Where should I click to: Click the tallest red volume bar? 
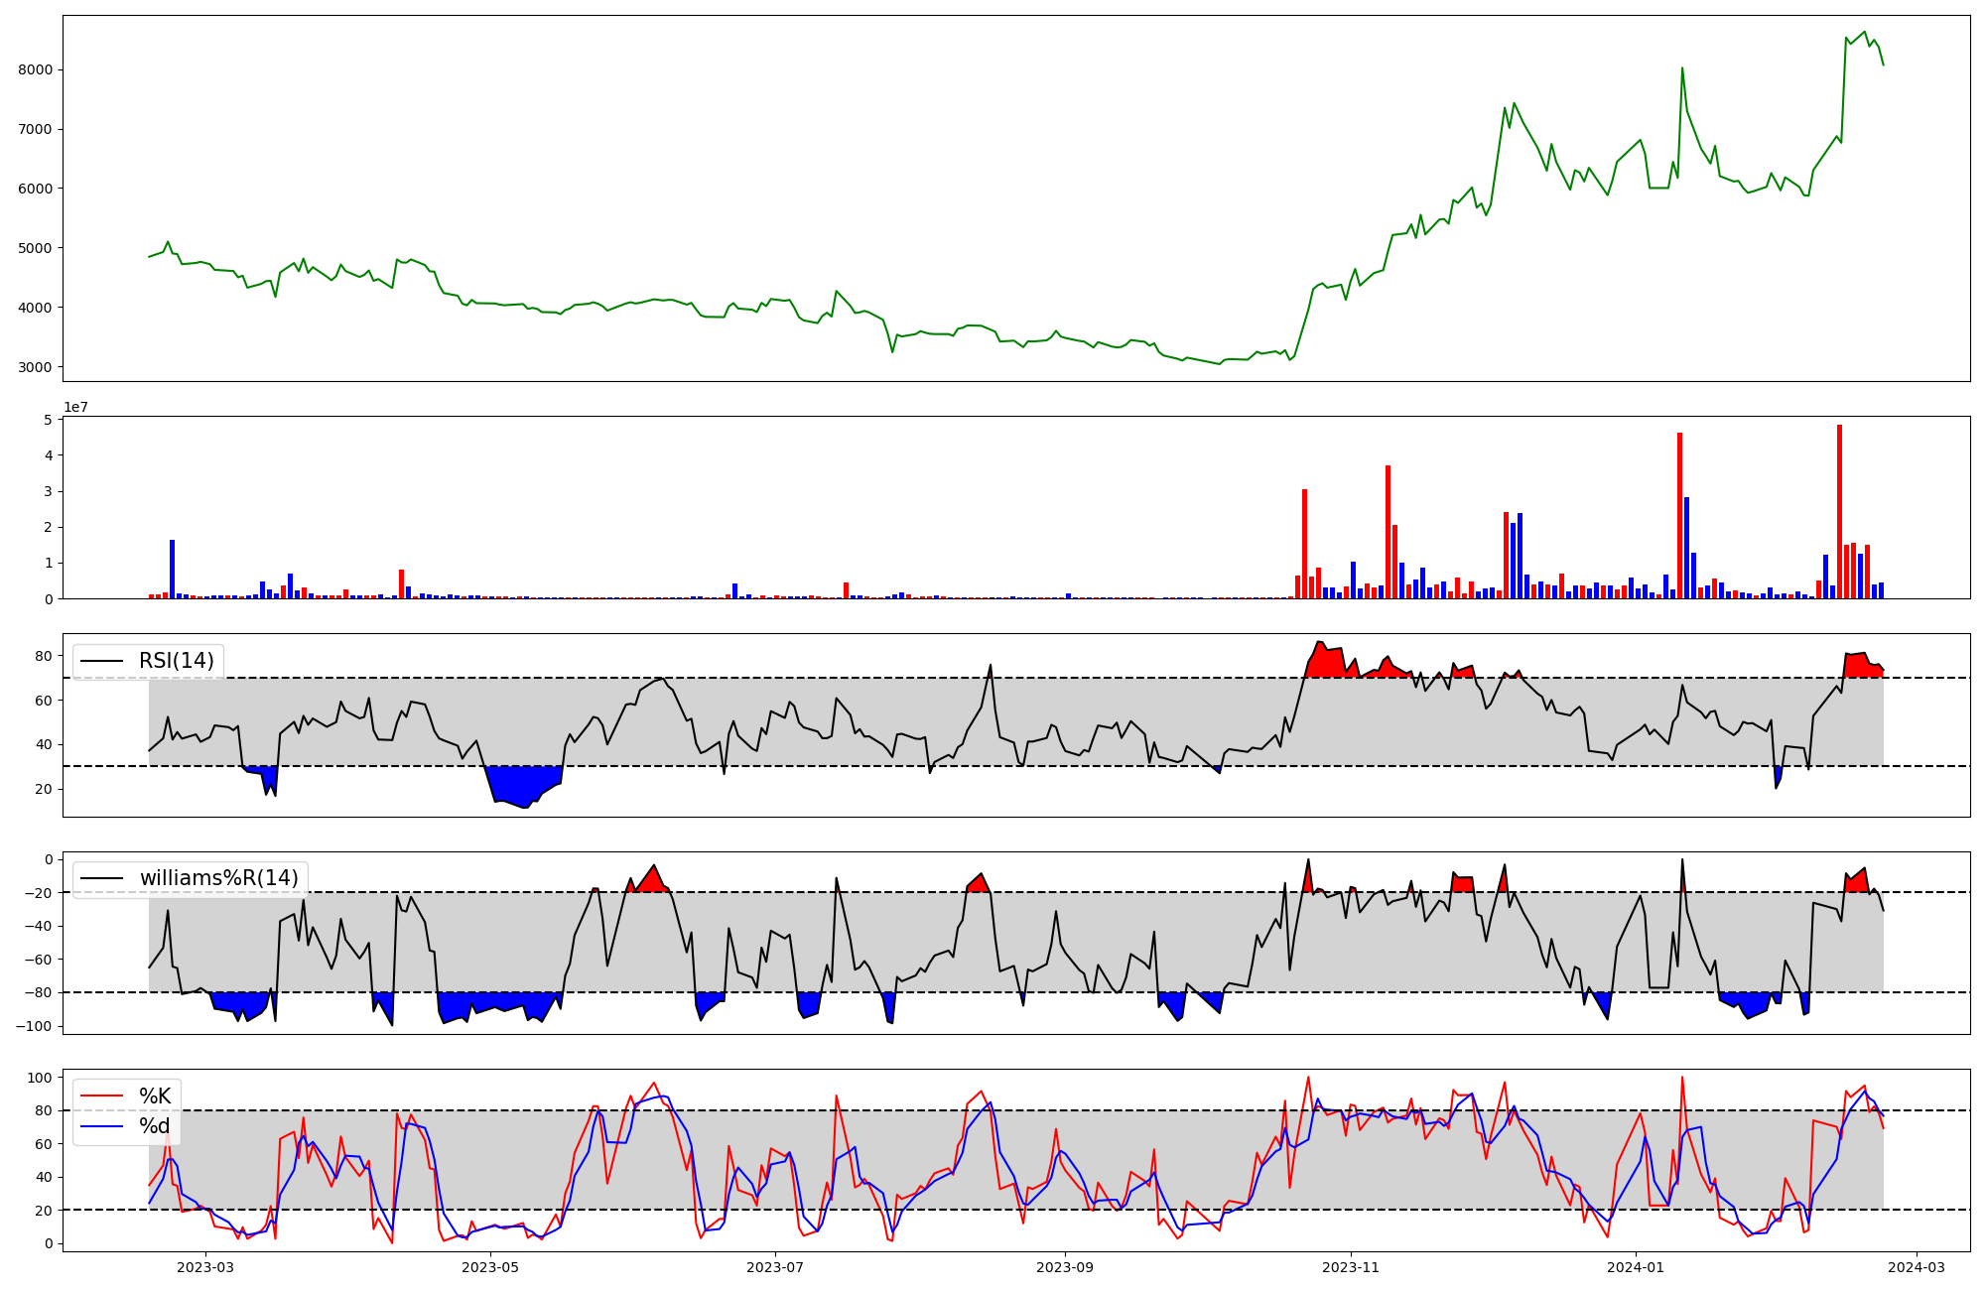pyautogui.click(x=1839, y=511)
